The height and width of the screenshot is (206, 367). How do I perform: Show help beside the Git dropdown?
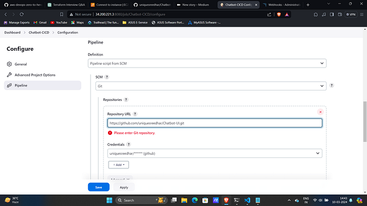tap(332, 85)
